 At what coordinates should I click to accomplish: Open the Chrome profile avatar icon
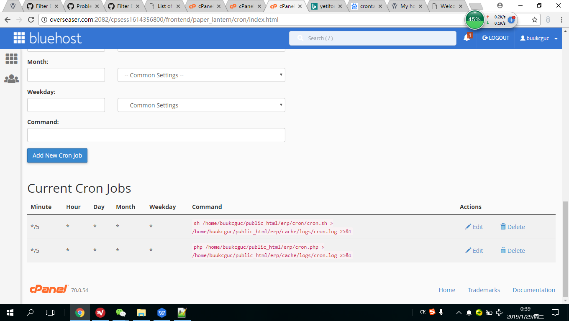[500, 5]
